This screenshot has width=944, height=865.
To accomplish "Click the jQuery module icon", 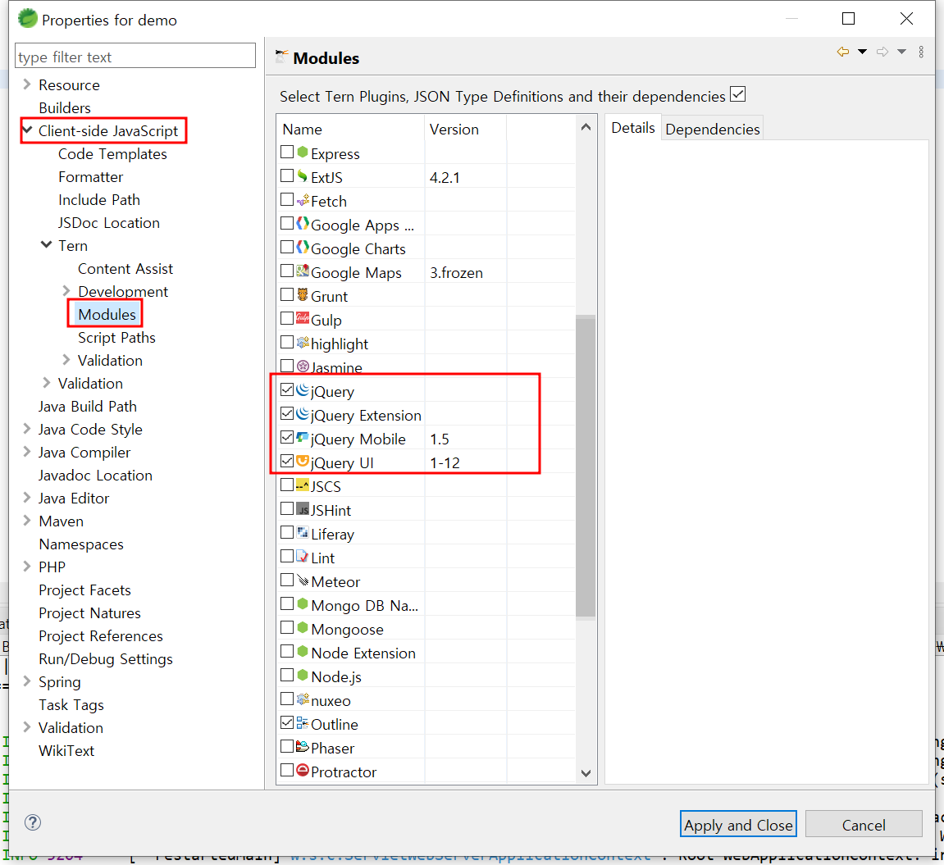I will [x=303, y=390].
